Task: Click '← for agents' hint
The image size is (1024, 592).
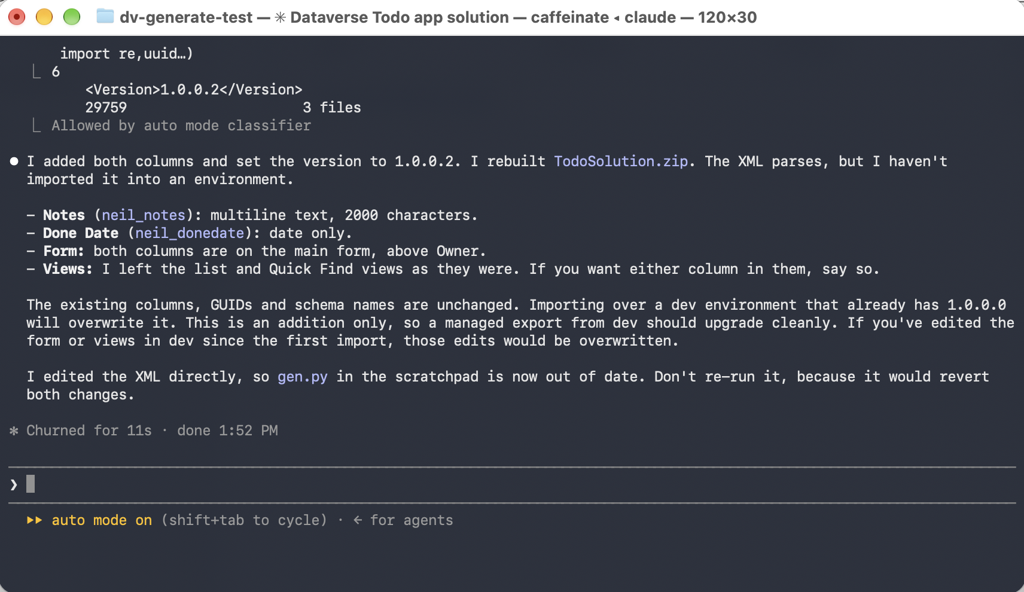Action: (403, 520)
